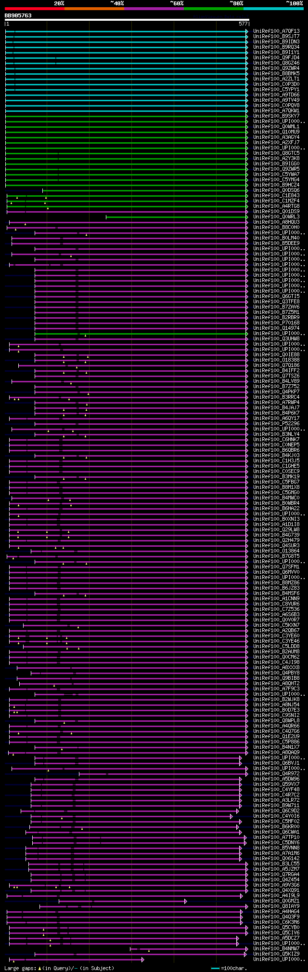
Task: Select hit label UniRef100_B9W711
Action: [x=276, y=806]
